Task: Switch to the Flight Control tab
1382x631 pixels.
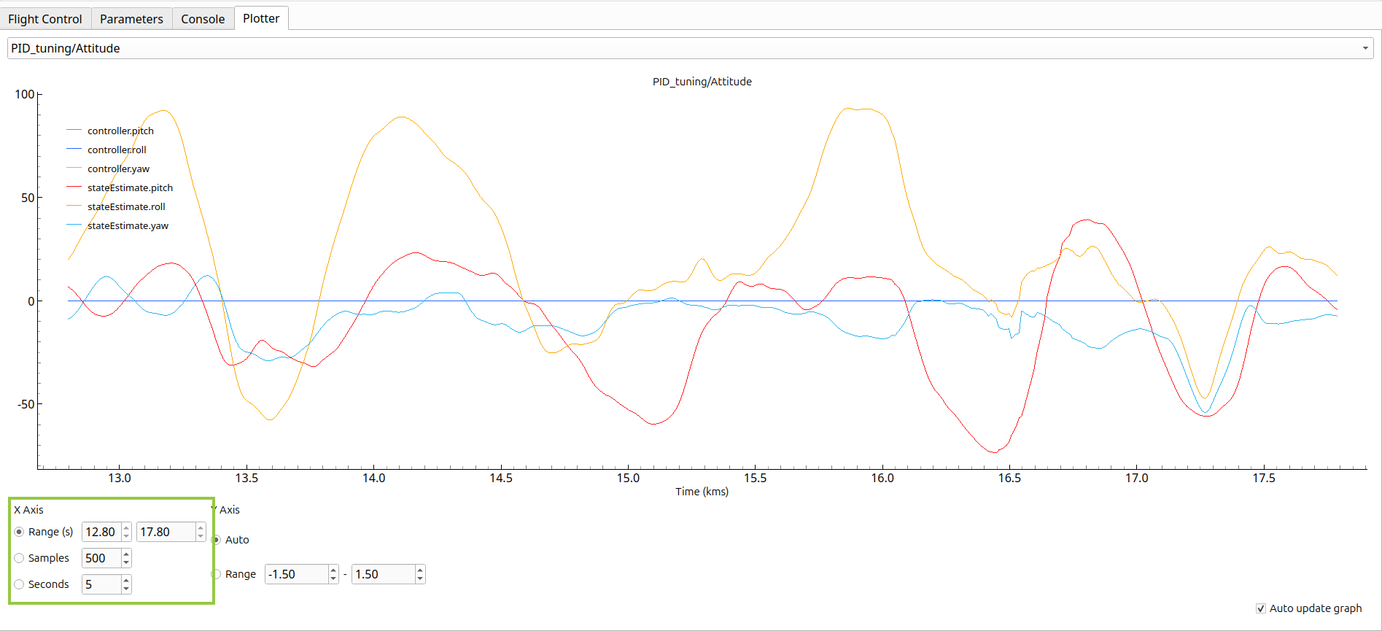Action: tap(45, 19)
